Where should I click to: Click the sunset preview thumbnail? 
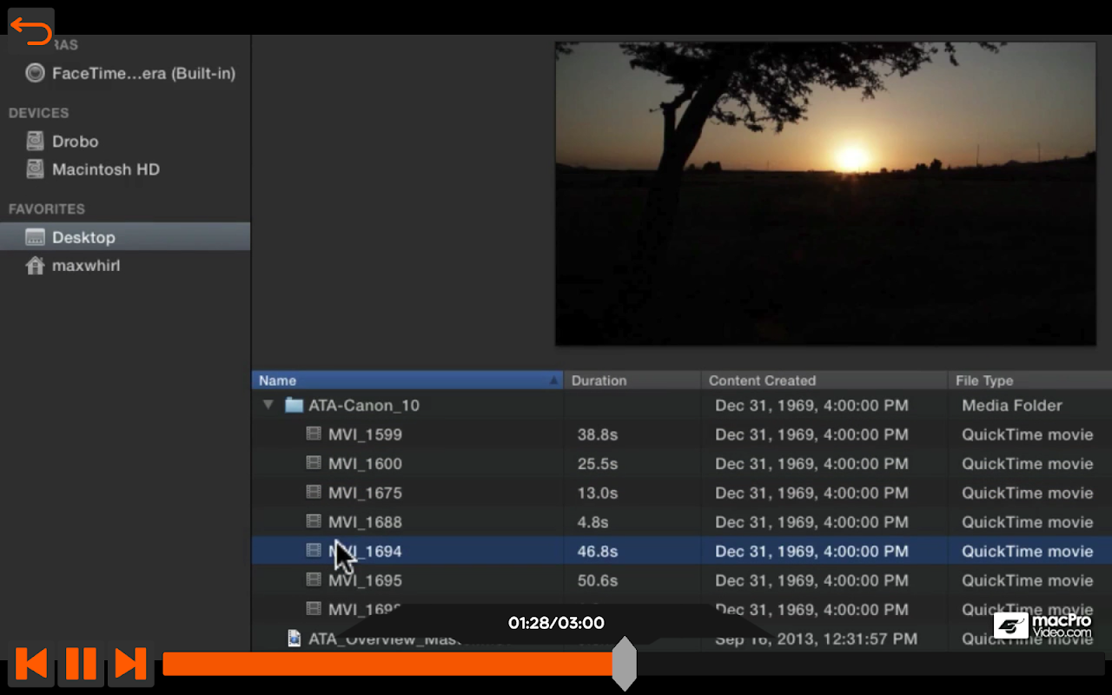[825, 194]
